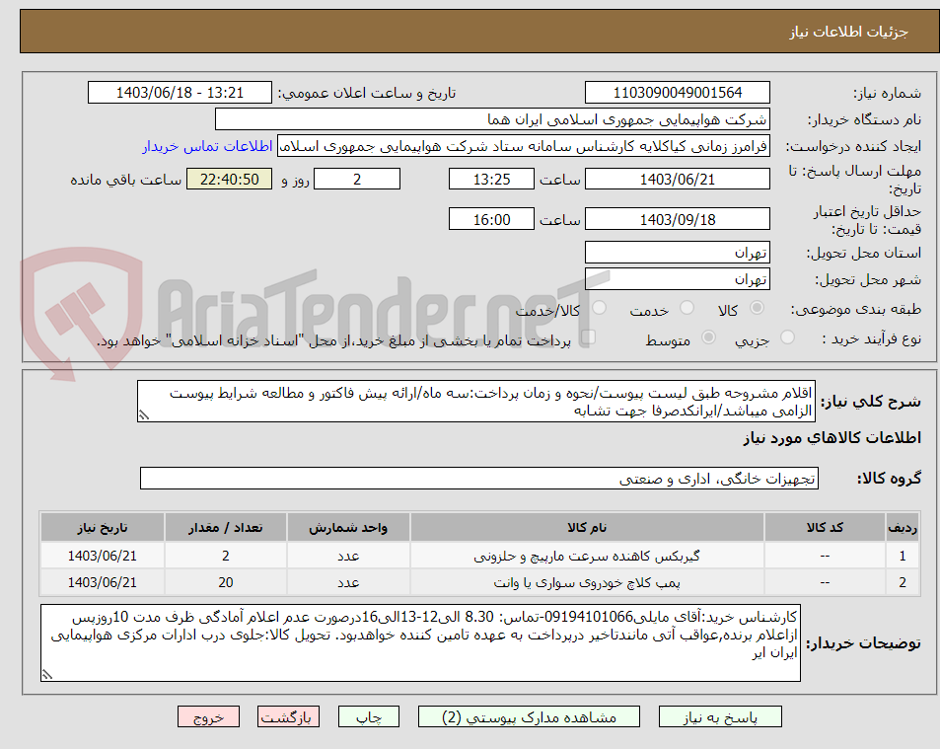The width and height of the screenshot is (940, 749).
Task: Open مشاهده مدارک پیوستی (2) attachments
Action: (x=529, y=716)
